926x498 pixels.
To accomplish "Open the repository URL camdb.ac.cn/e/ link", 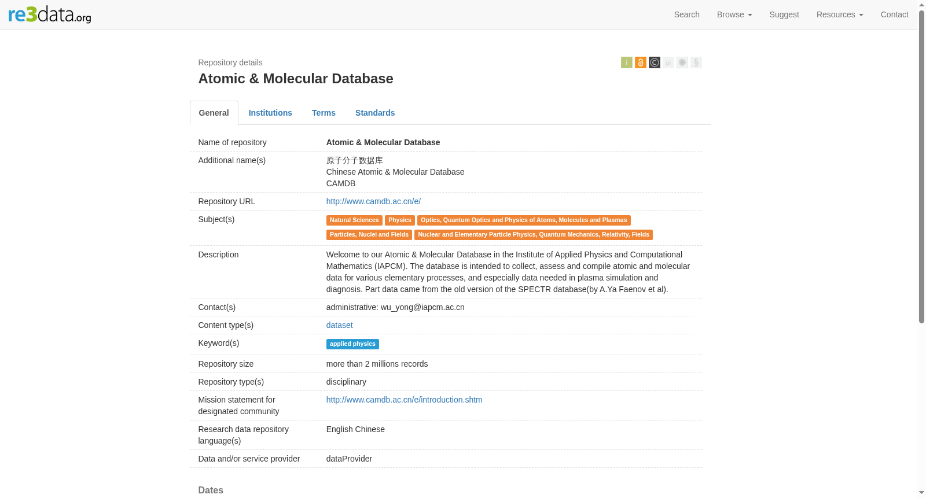I will pyautogui.click(x=373, y=201).
